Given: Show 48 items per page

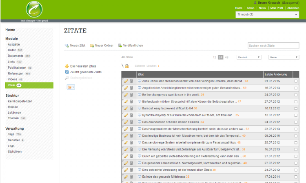Looking at the screenshot, I should click(227, 57).
